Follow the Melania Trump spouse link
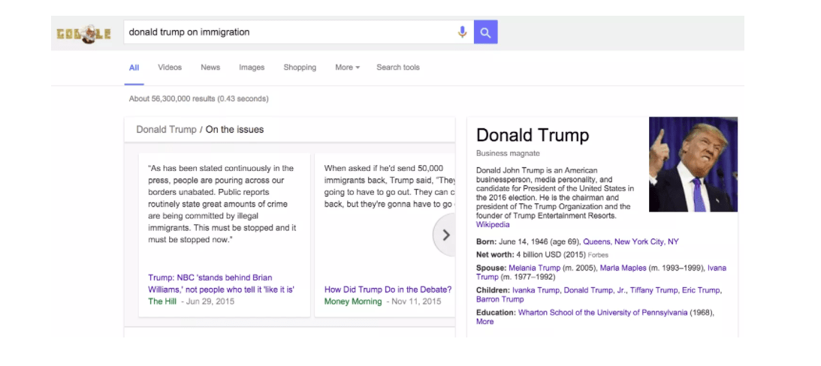This screenshot has height=366, width=821. pos(534,268)
